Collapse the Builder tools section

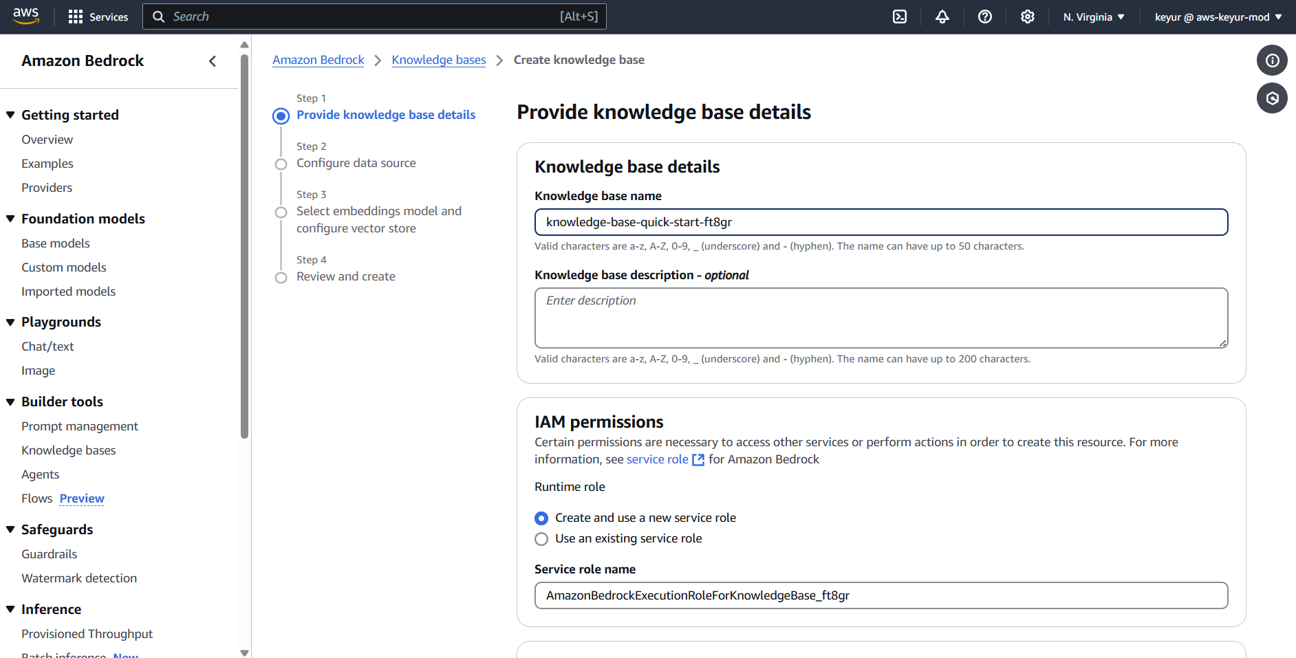10,402
